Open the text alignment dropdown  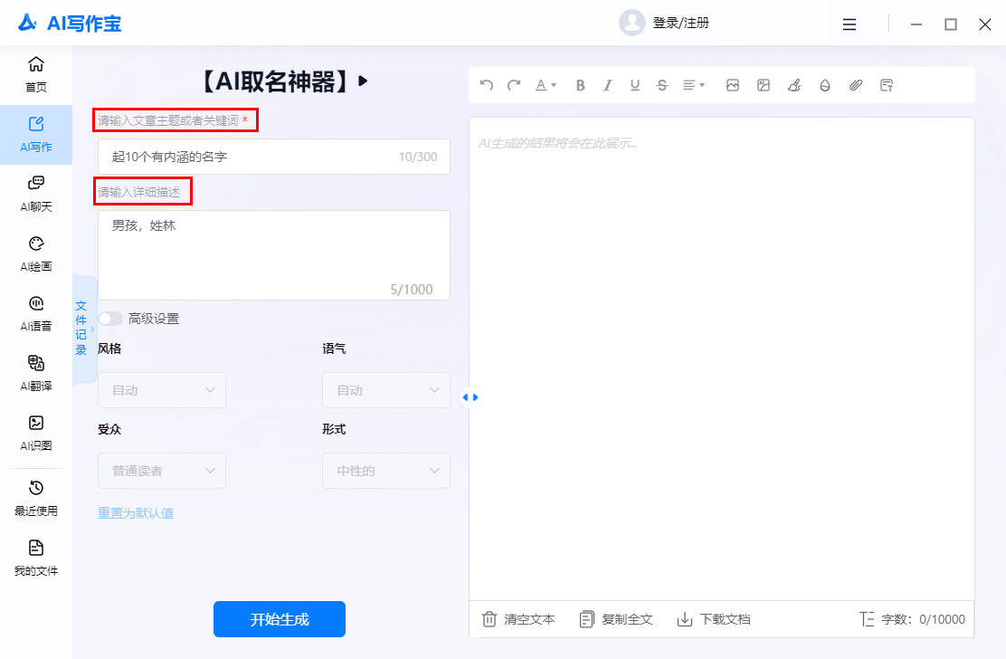coord(694,85)
